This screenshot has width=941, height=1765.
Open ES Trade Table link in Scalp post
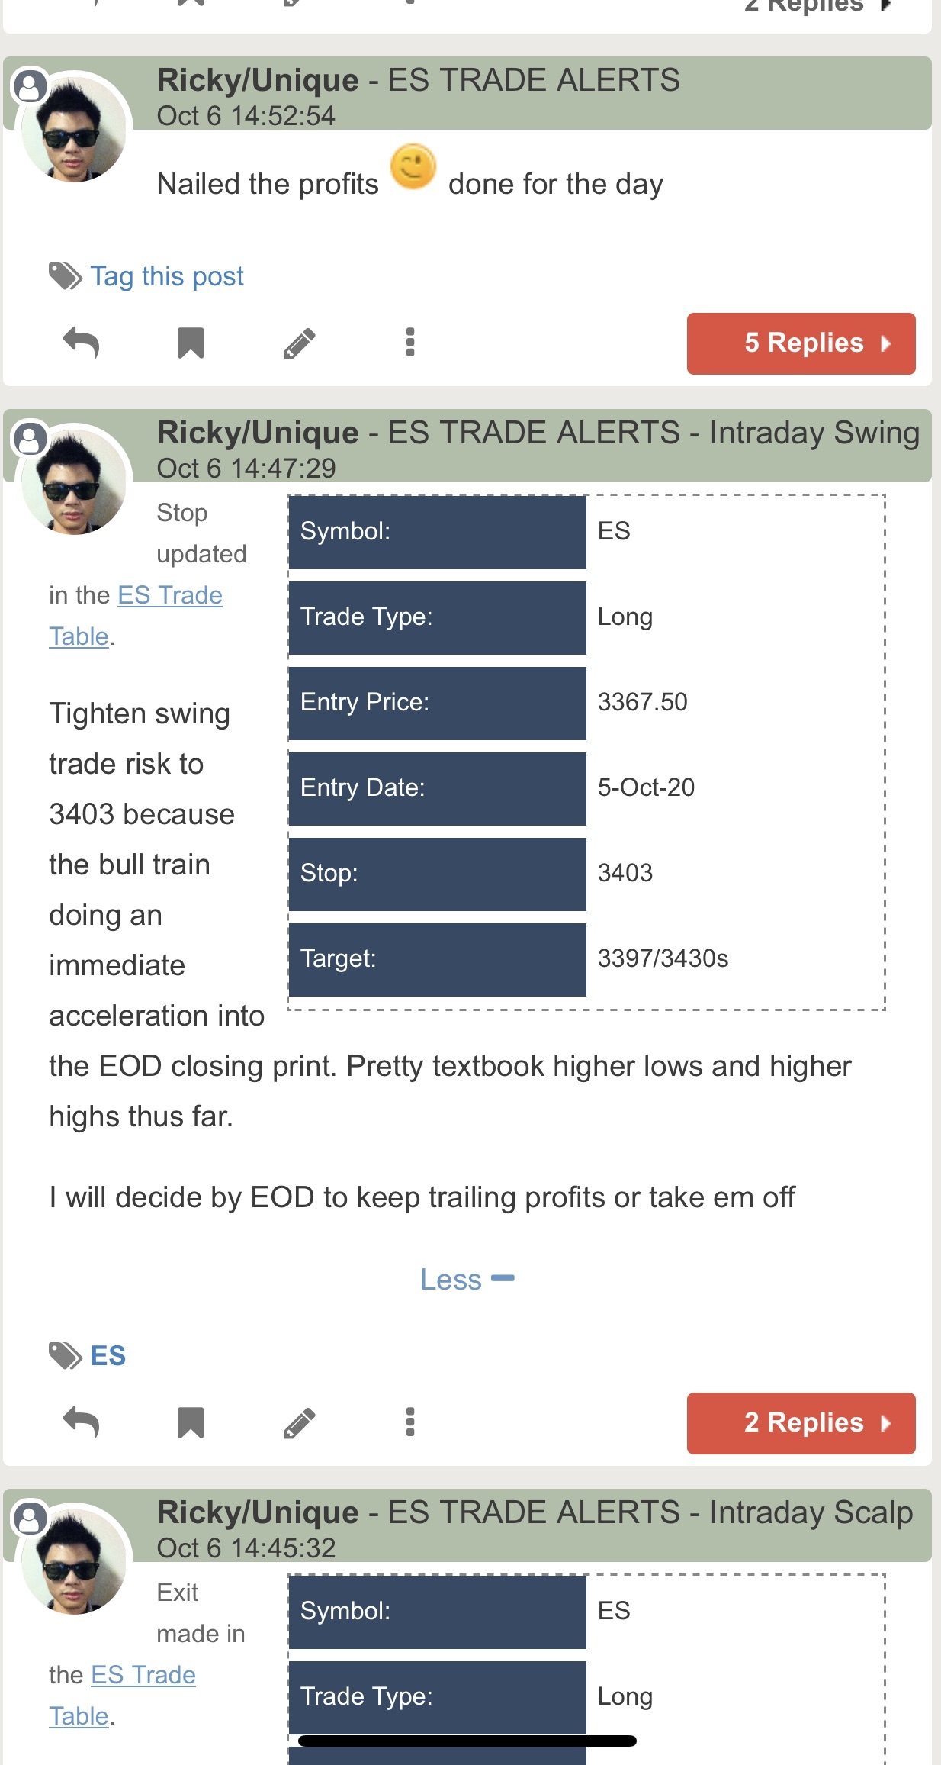(x=122, y=1695)
